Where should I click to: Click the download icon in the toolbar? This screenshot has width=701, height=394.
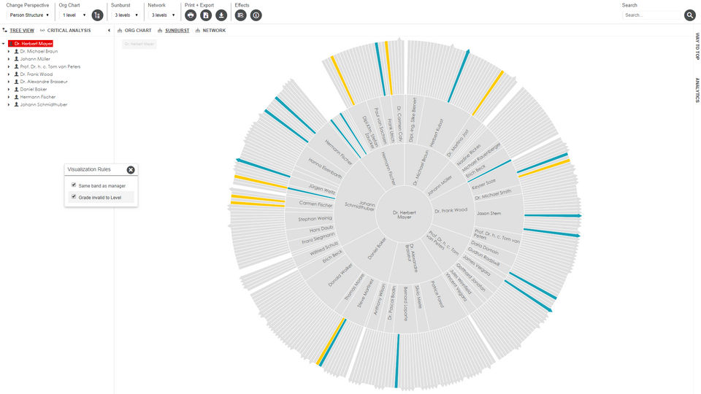pyautogui.click(x=221, y=15)
